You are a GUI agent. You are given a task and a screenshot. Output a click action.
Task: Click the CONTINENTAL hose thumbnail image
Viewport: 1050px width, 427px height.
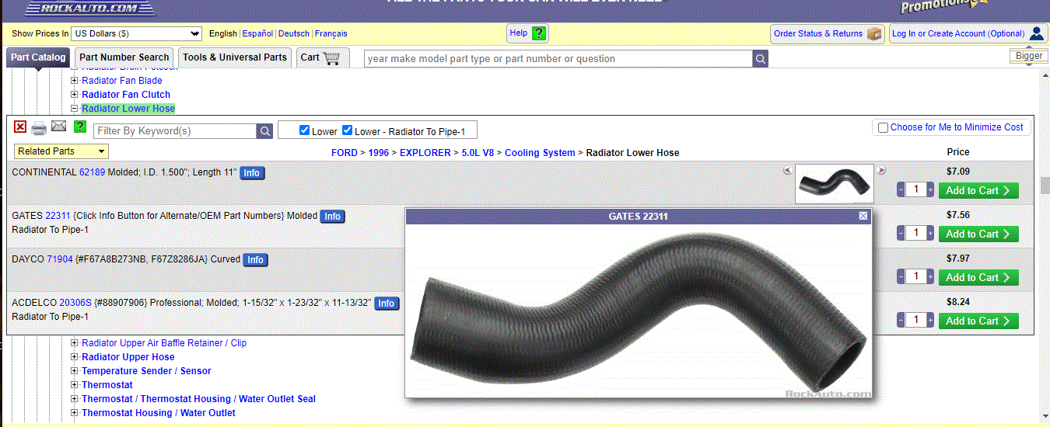coord(835,184)
